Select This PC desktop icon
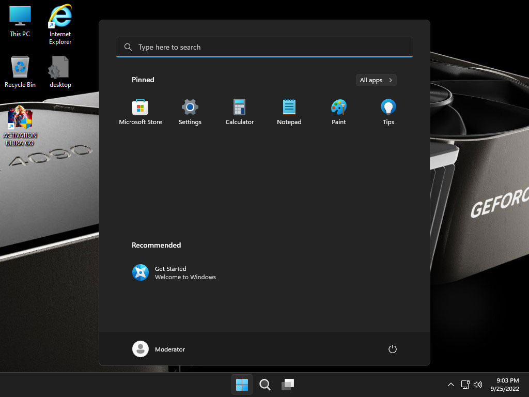This screenshot has height=397, width=529. click(x=20, y=22)
